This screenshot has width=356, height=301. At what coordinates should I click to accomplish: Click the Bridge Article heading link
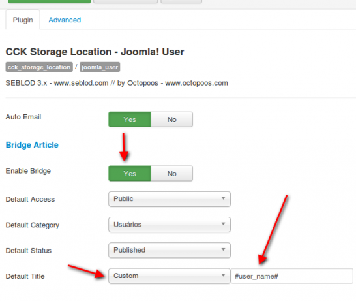[32, 145]
